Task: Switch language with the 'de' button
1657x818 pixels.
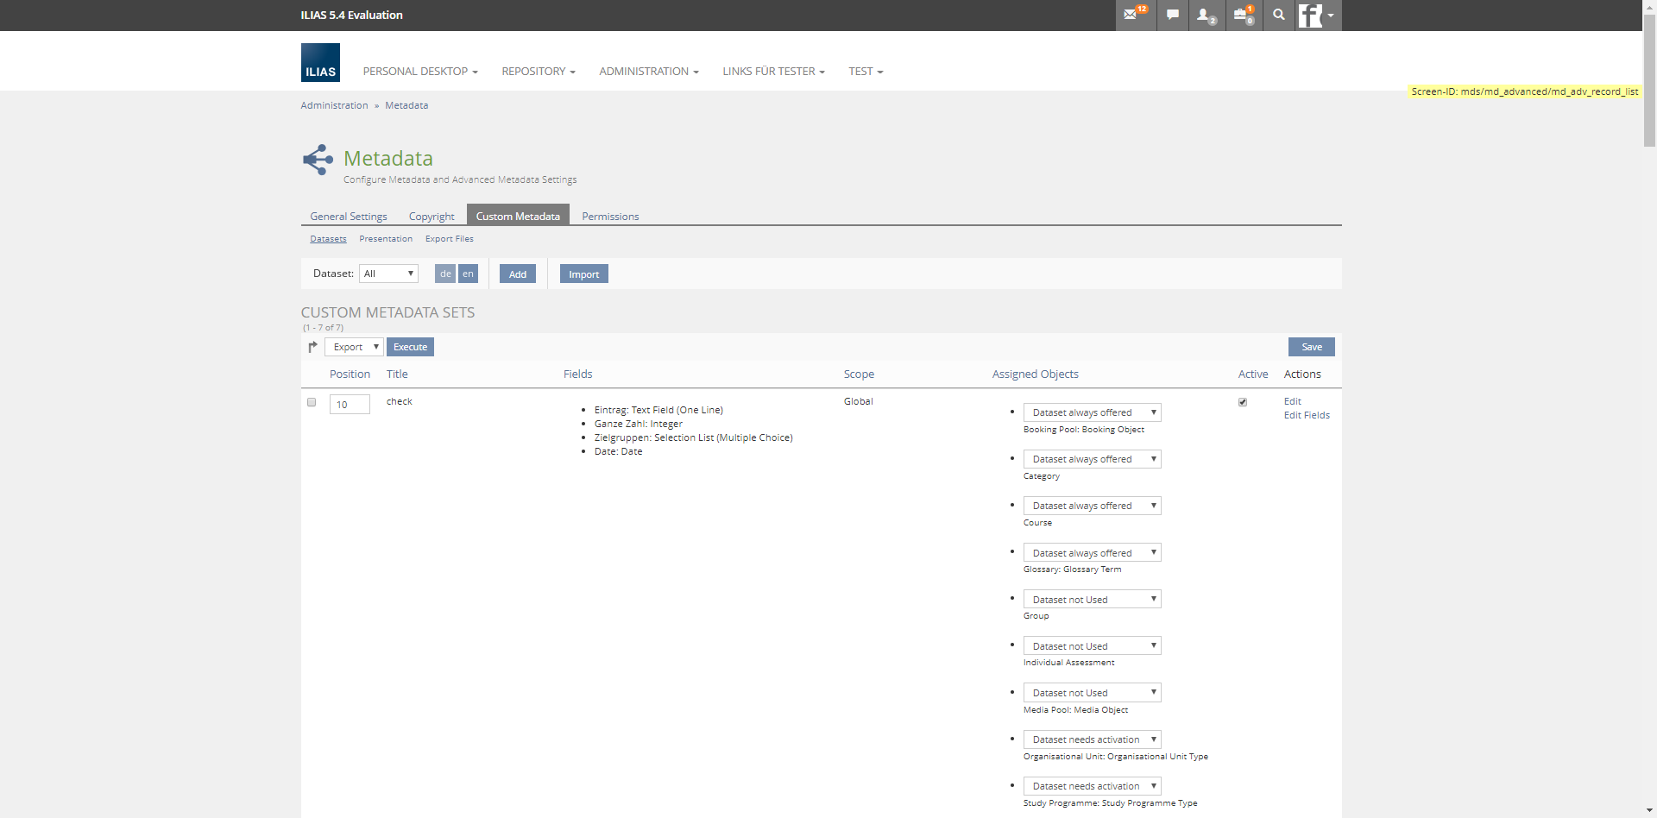Action: [x=444, y=274]
